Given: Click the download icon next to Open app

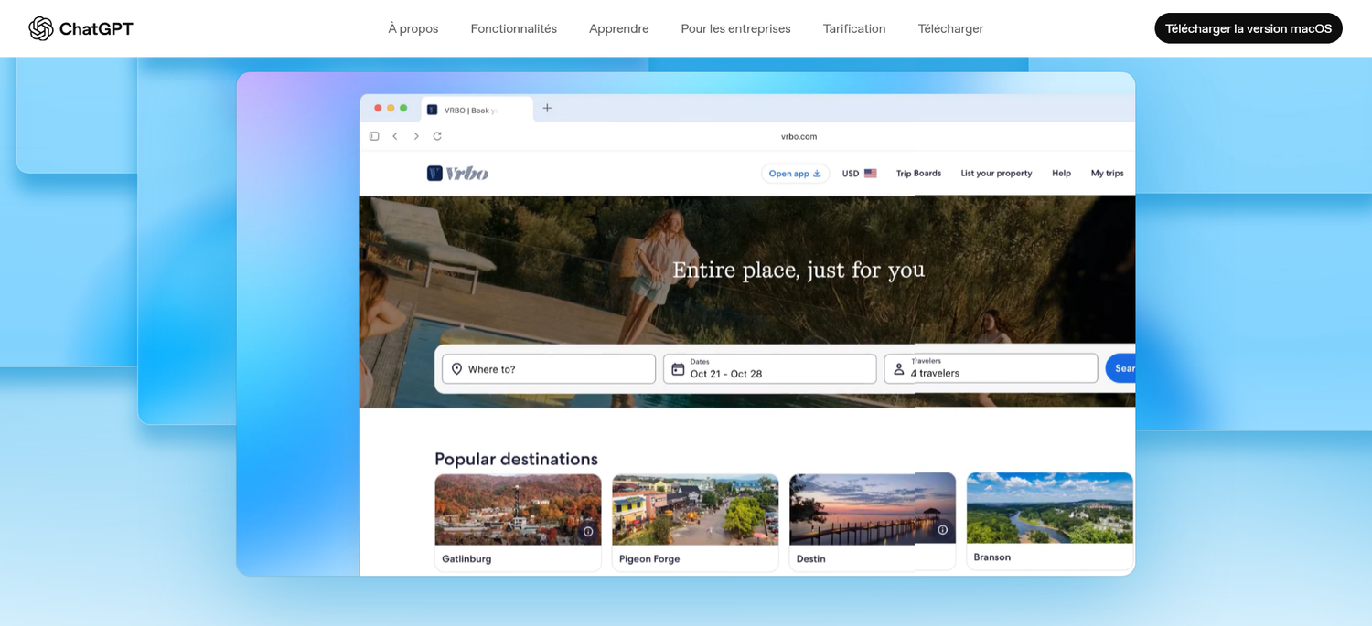Looking at the screenshot, I should [x=817, y=173].
